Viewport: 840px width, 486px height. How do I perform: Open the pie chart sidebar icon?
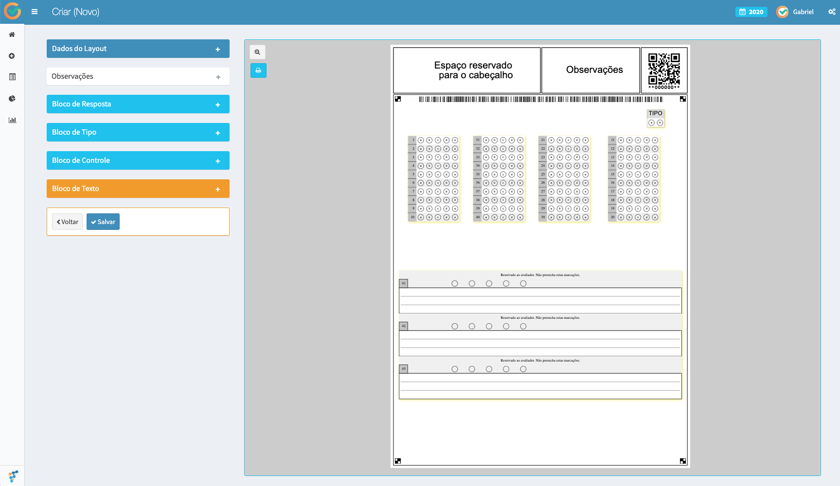coord(12,98)
